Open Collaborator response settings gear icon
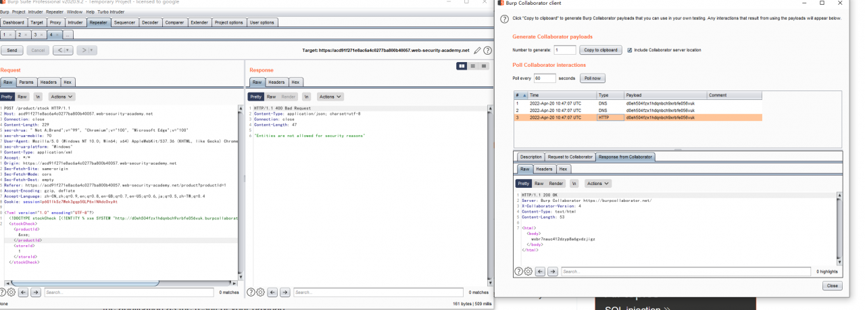Screen dimensions: 865x310 pyautogui.click(x=528, y=272)
